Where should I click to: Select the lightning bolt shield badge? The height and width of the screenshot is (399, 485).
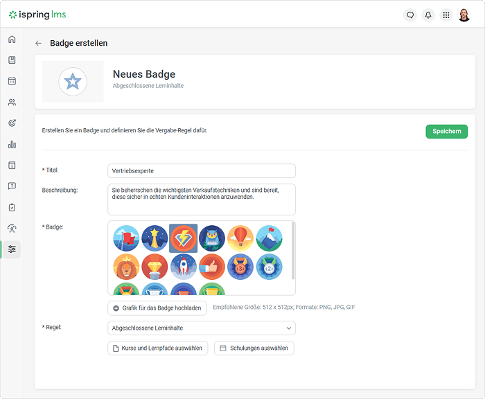pyautogui.click(x=183, y=238)
